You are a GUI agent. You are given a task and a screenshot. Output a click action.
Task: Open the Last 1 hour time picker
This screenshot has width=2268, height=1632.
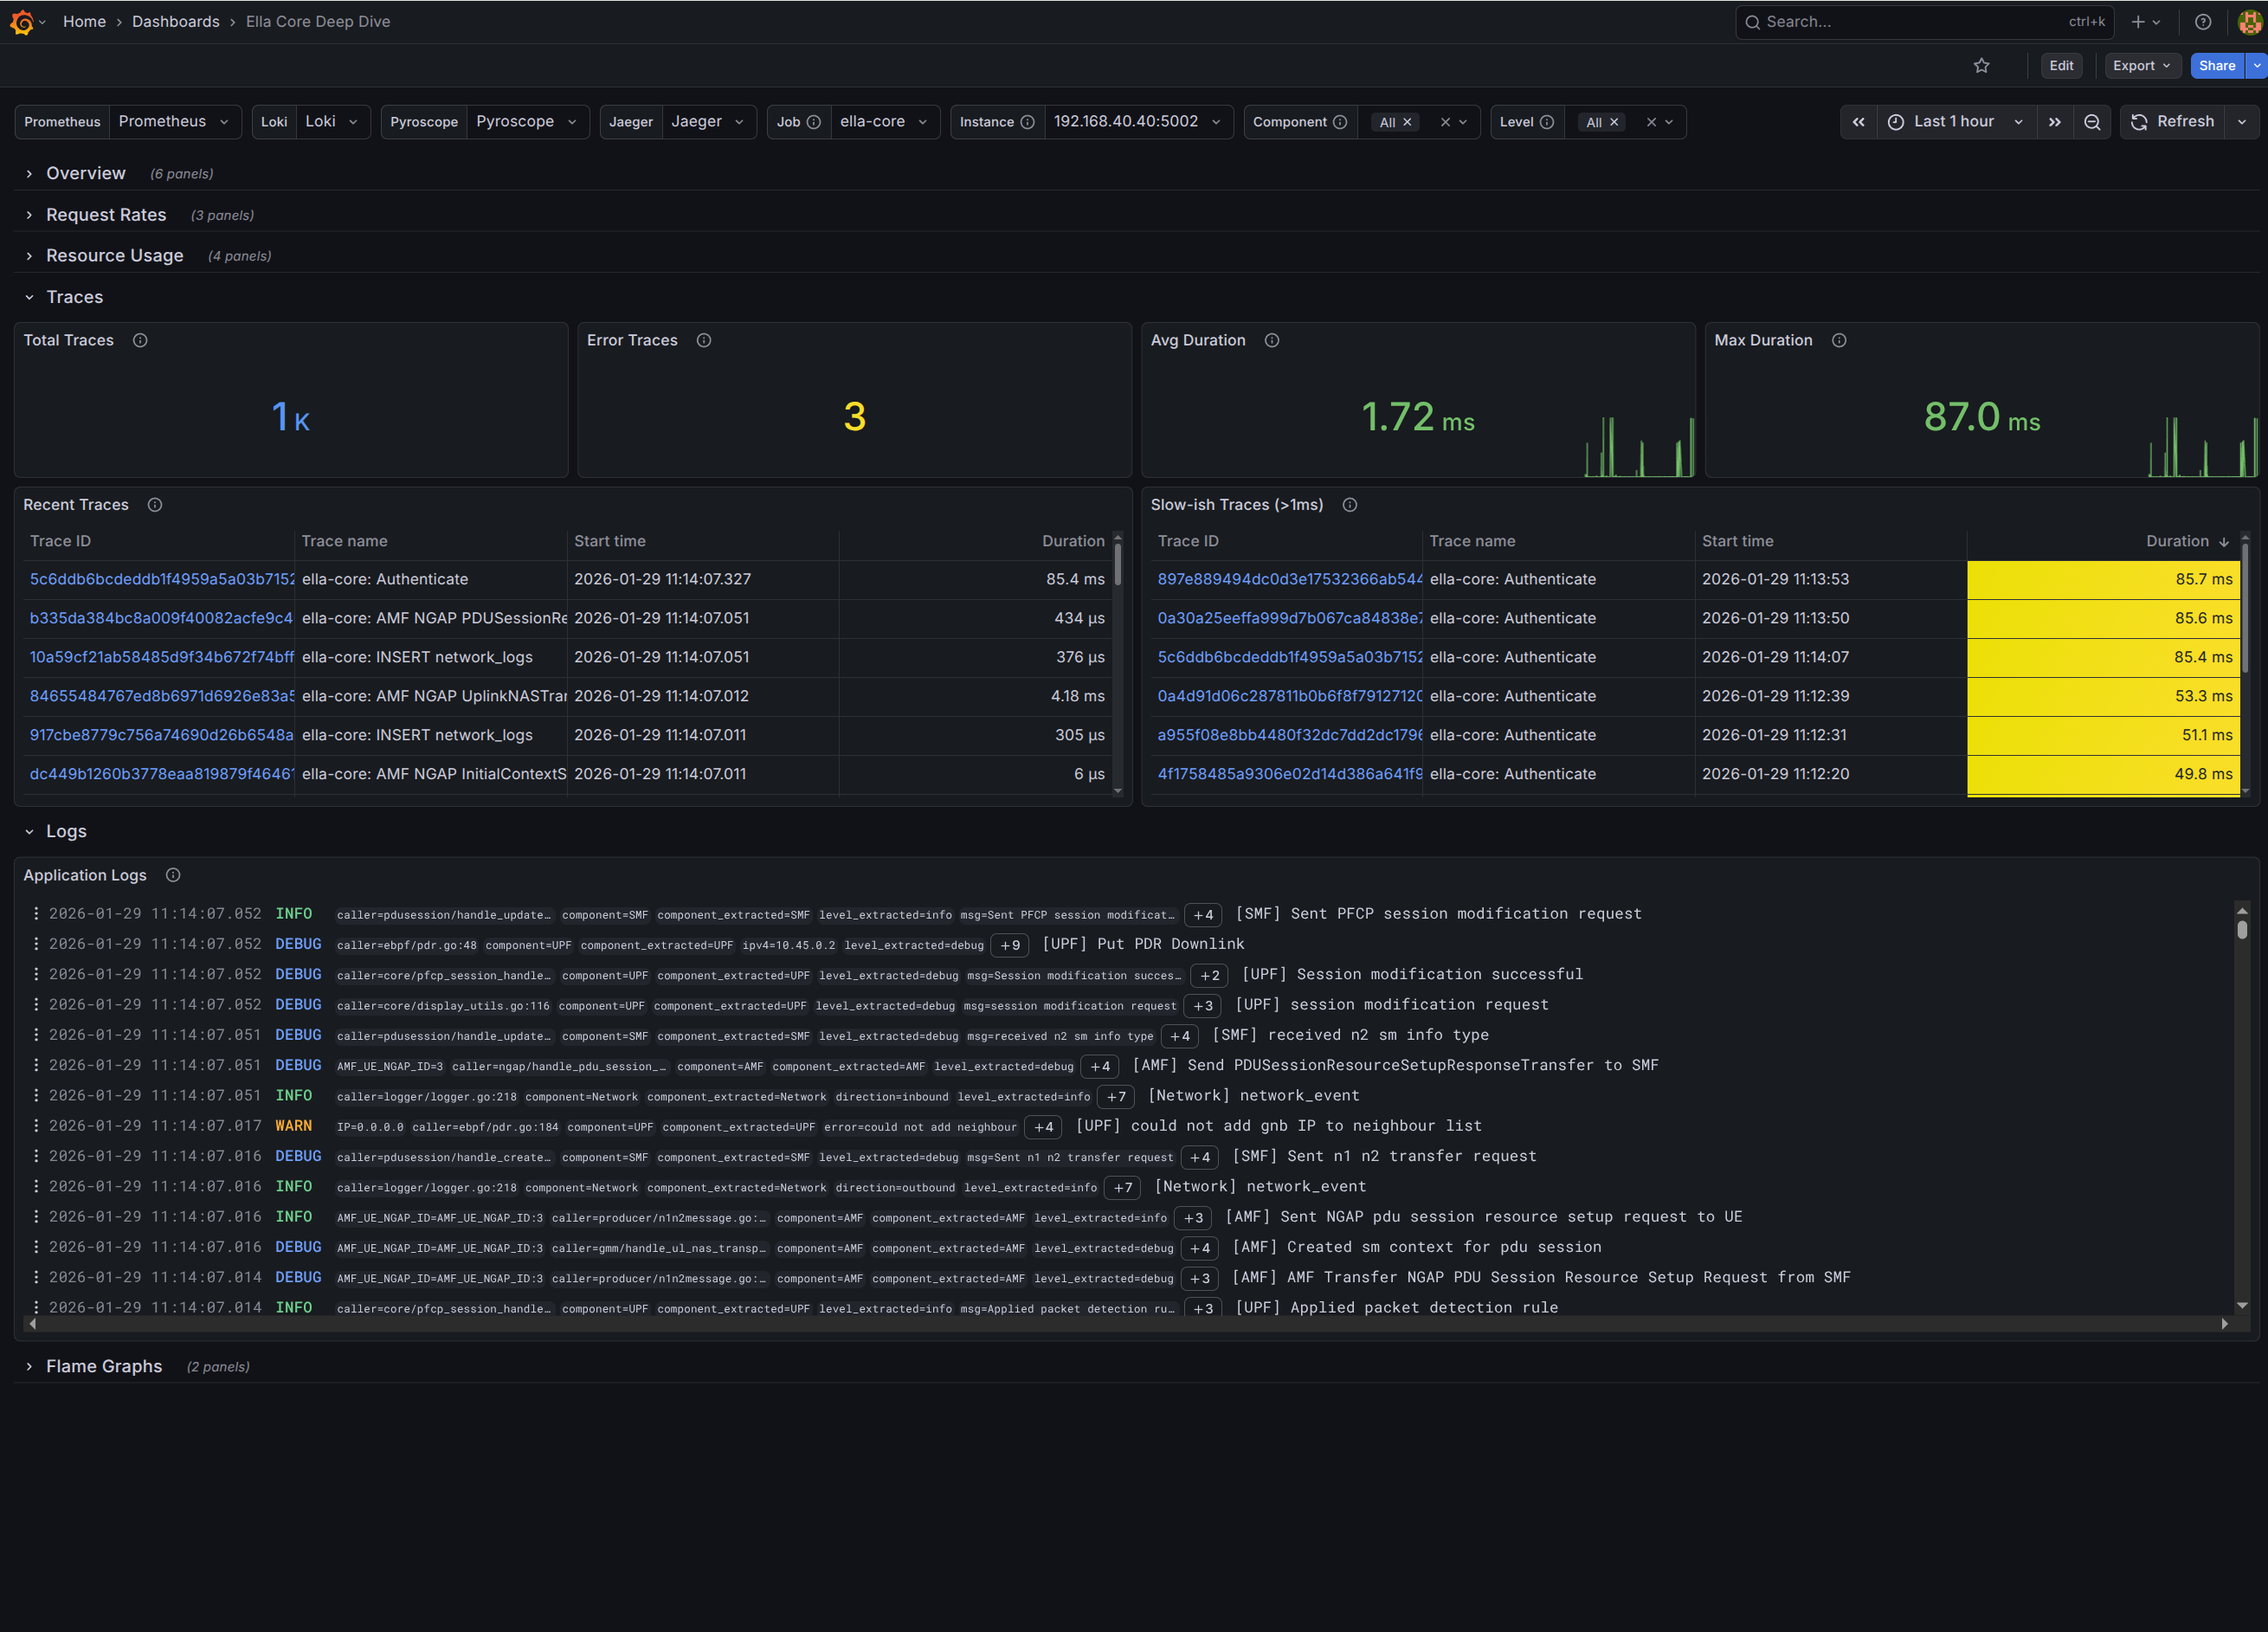(1953, 122)
